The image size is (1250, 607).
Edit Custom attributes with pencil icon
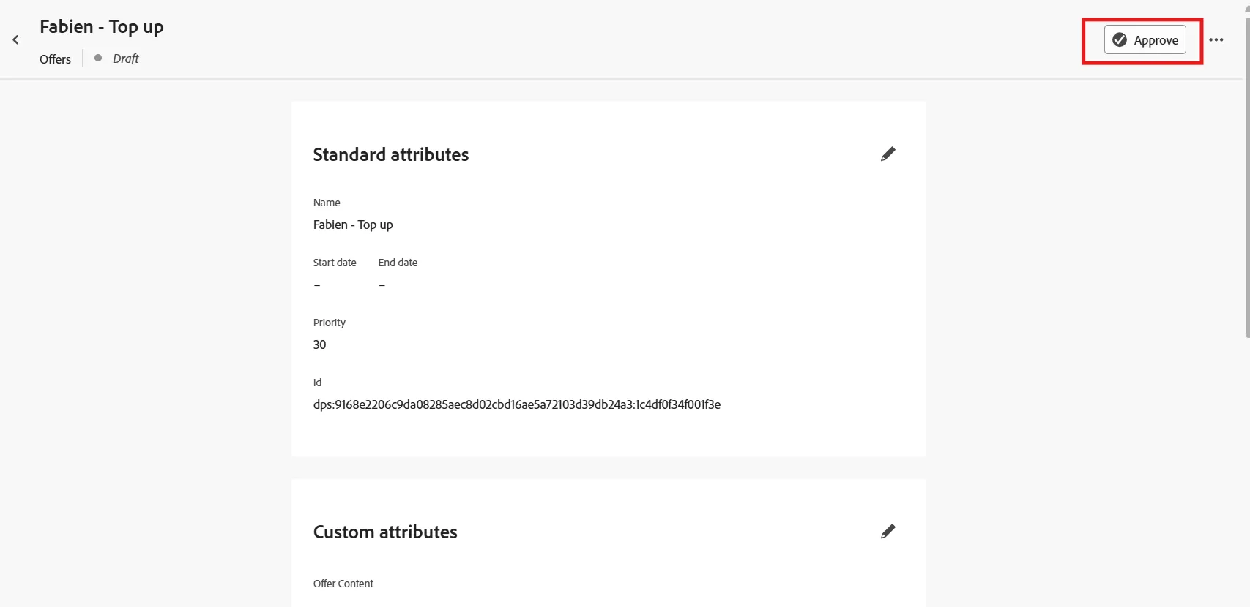[888, 532]
